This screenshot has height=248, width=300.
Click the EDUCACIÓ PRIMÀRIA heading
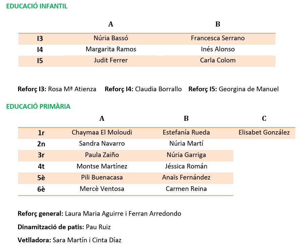(x=38, y=106)
